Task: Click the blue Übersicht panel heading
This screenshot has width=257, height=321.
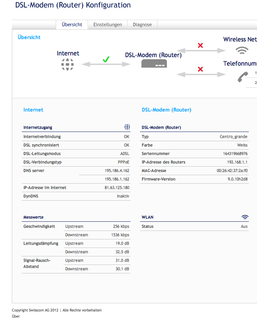Action: (x=29, y=37)
